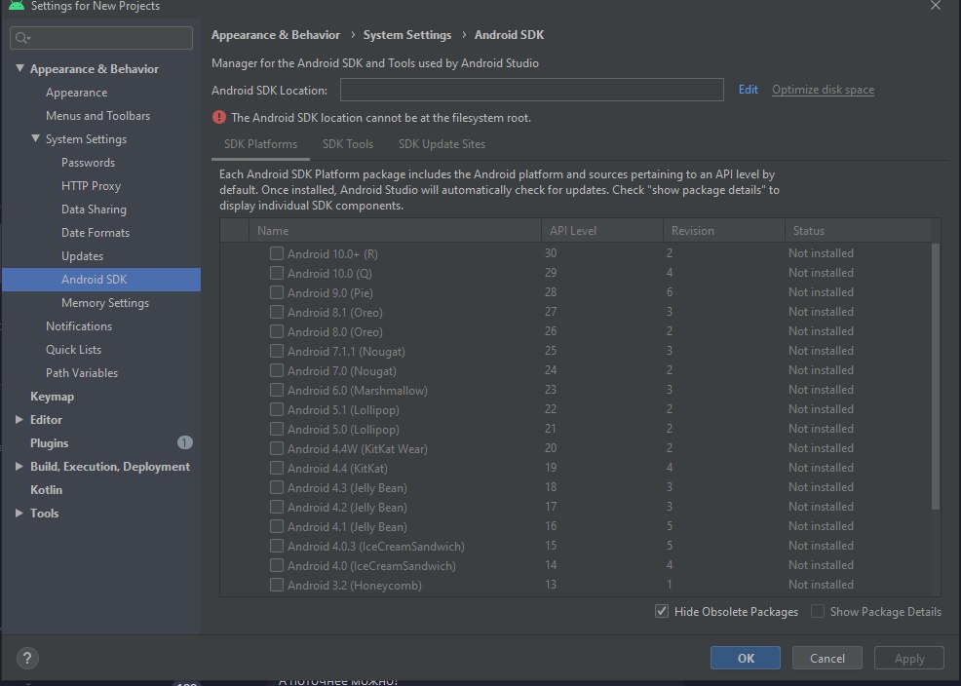The image size is (961, 686).
Task: Check the Android 10.0 (Q) checkbox
Action: tap(277, 273)
